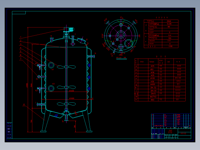Click the lowest impeller near the vessel bottom
Viewport: 200px width, 150px height.
(66, 104)
